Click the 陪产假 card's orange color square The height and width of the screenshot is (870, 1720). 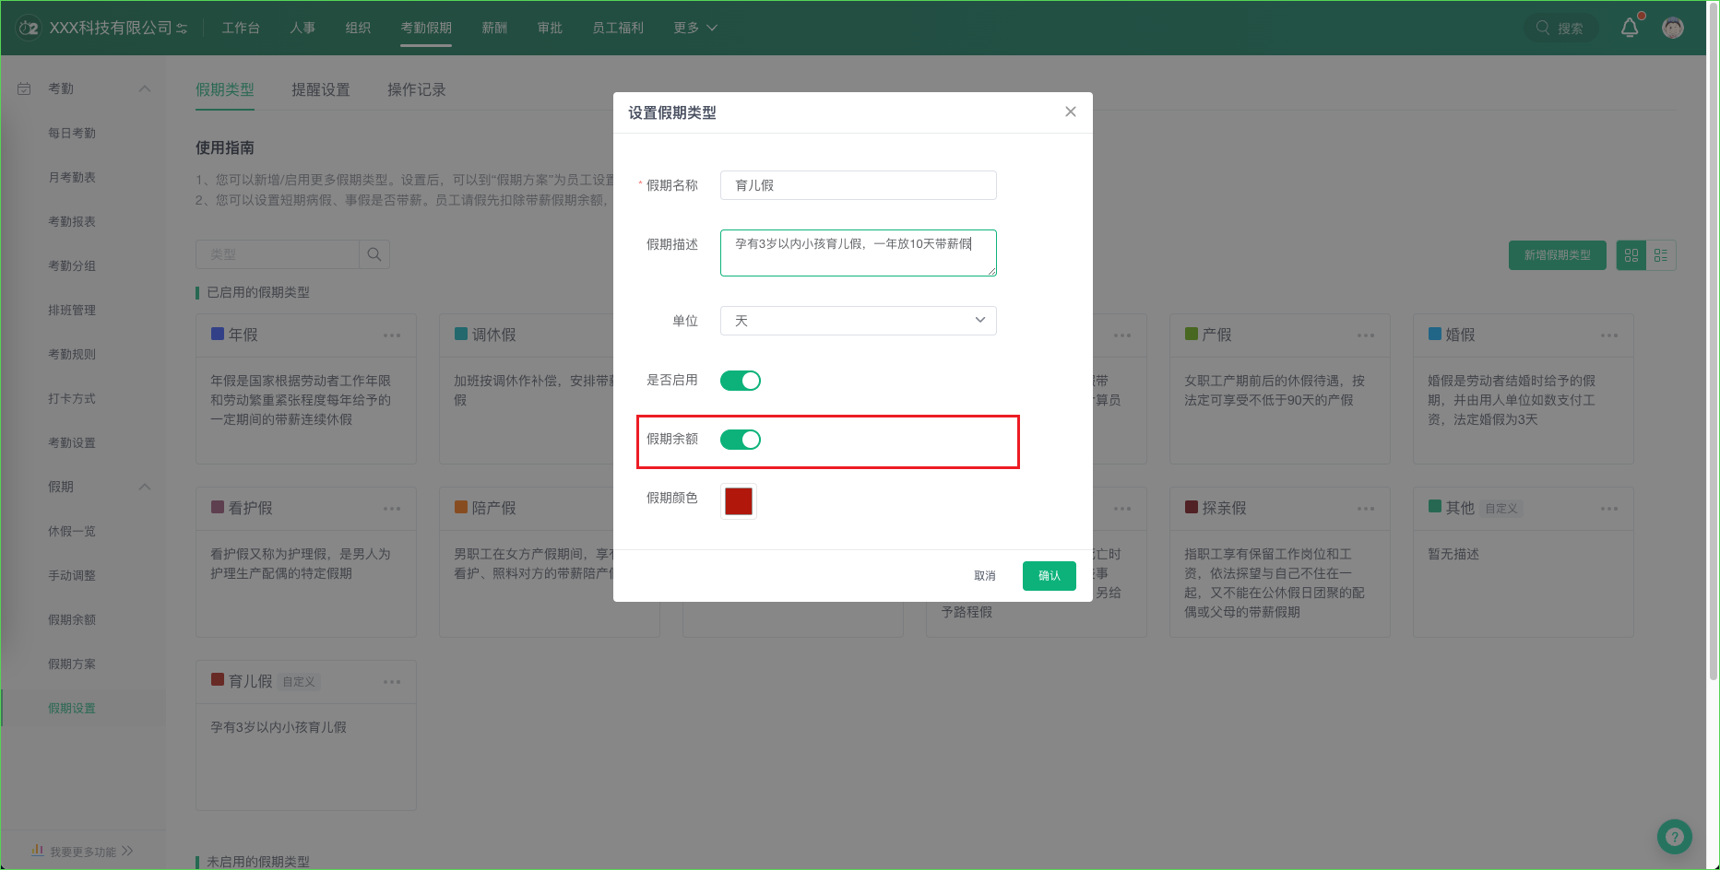pyautogui.click(x=461, y=507)
